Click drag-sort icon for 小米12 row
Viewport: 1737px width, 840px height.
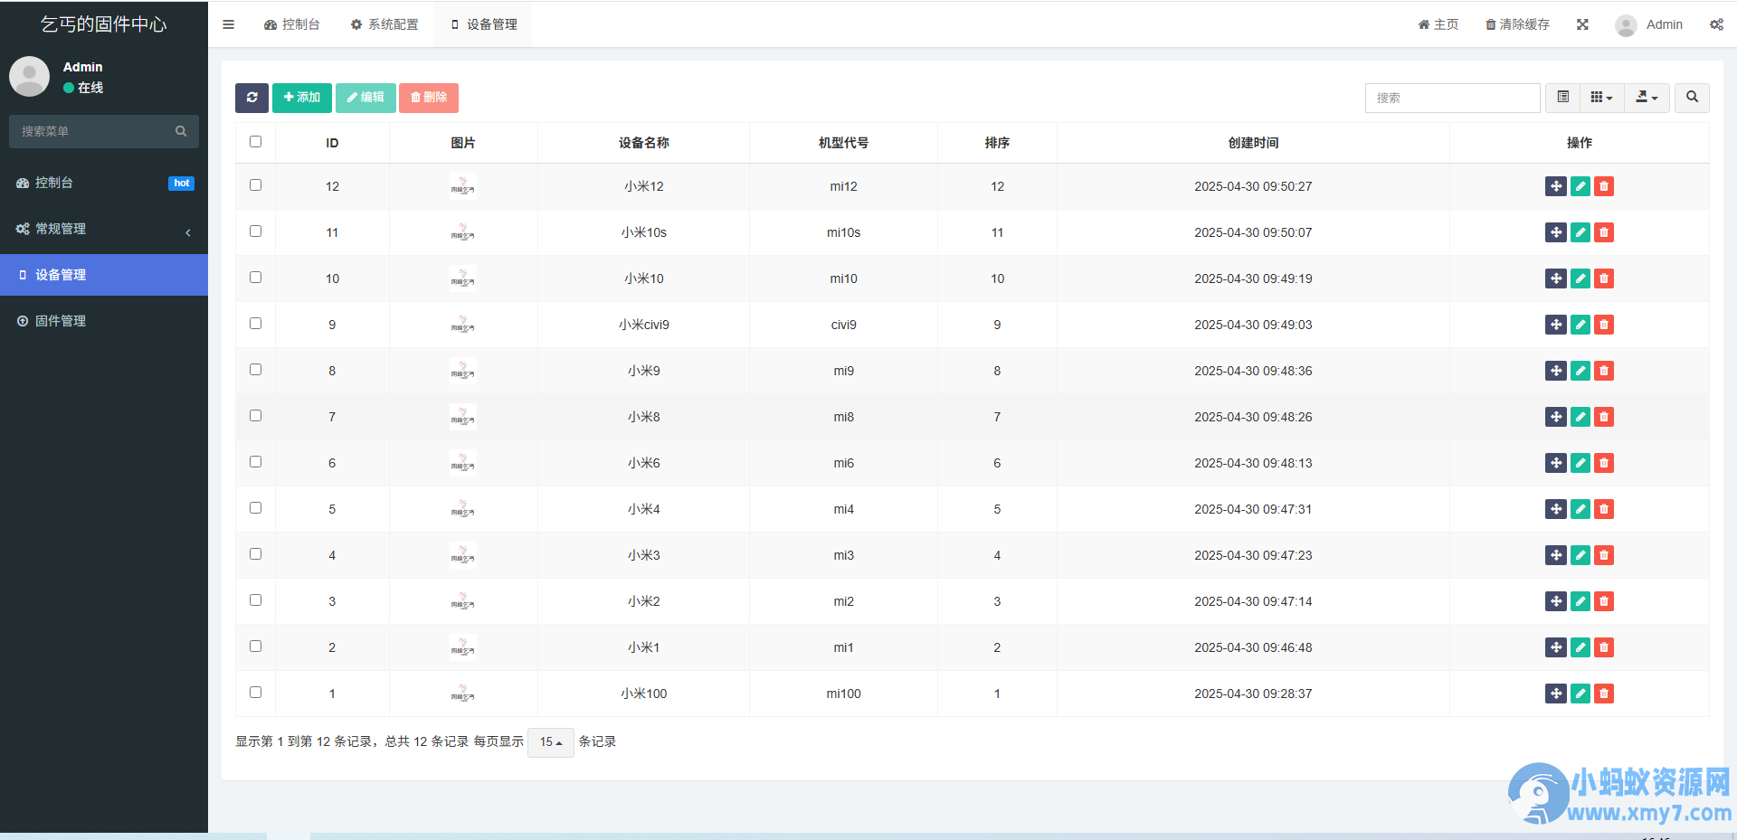1555,186
